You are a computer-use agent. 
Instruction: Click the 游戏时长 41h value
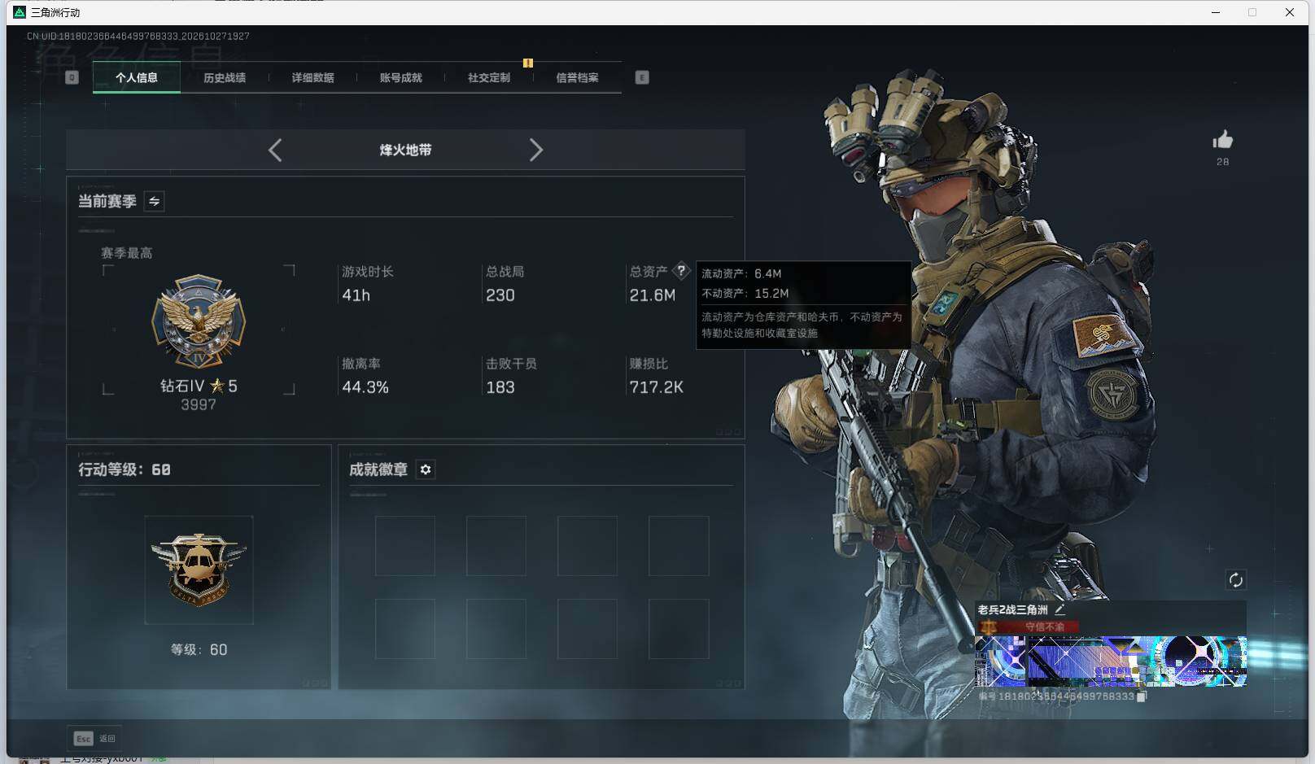pyautogui.click(x=356, y=295)
